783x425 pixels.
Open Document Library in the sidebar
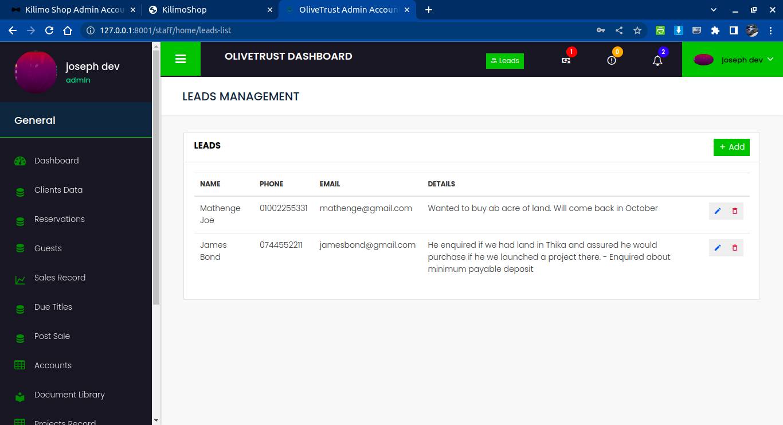69,395
